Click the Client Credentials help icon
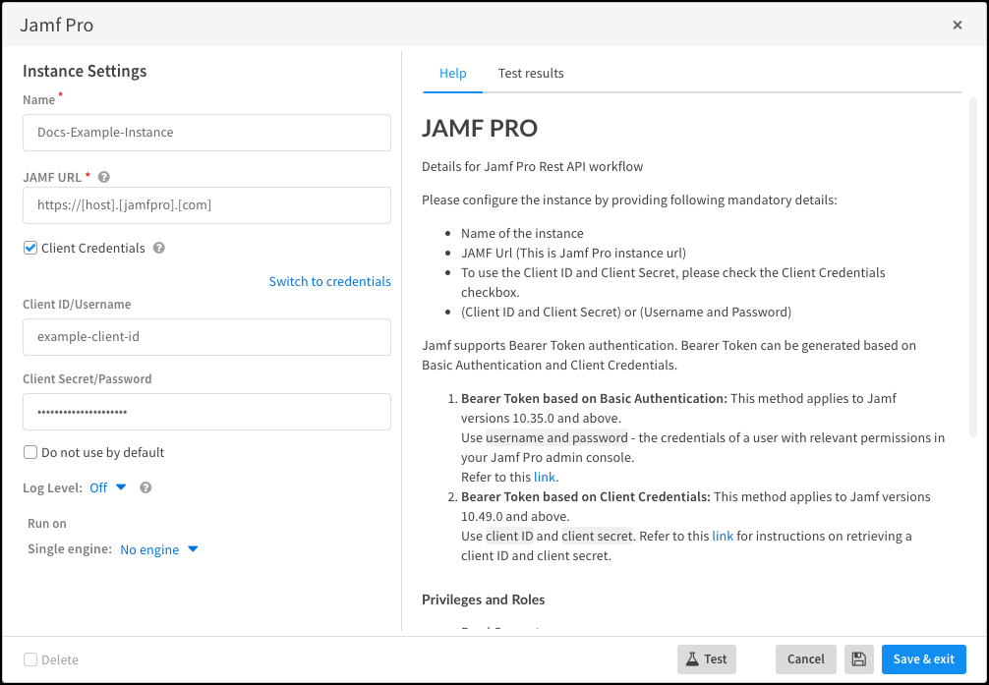Viewport: 989px width, 685px height. (159, 249)
